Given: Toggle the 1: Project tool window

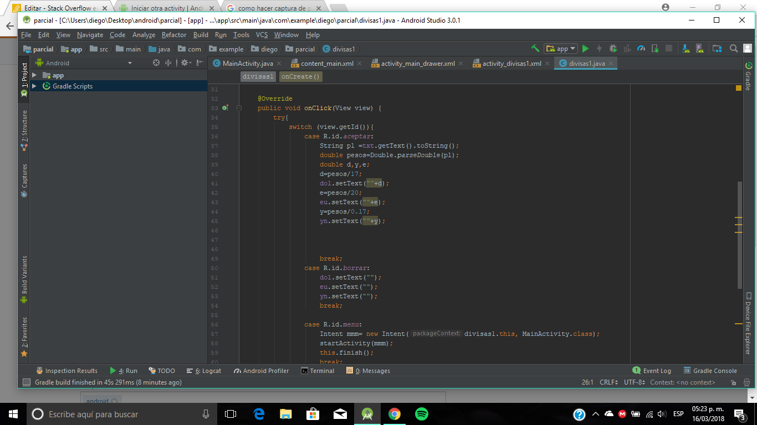Looking at the screenshot, I should (x=24, y=79).
